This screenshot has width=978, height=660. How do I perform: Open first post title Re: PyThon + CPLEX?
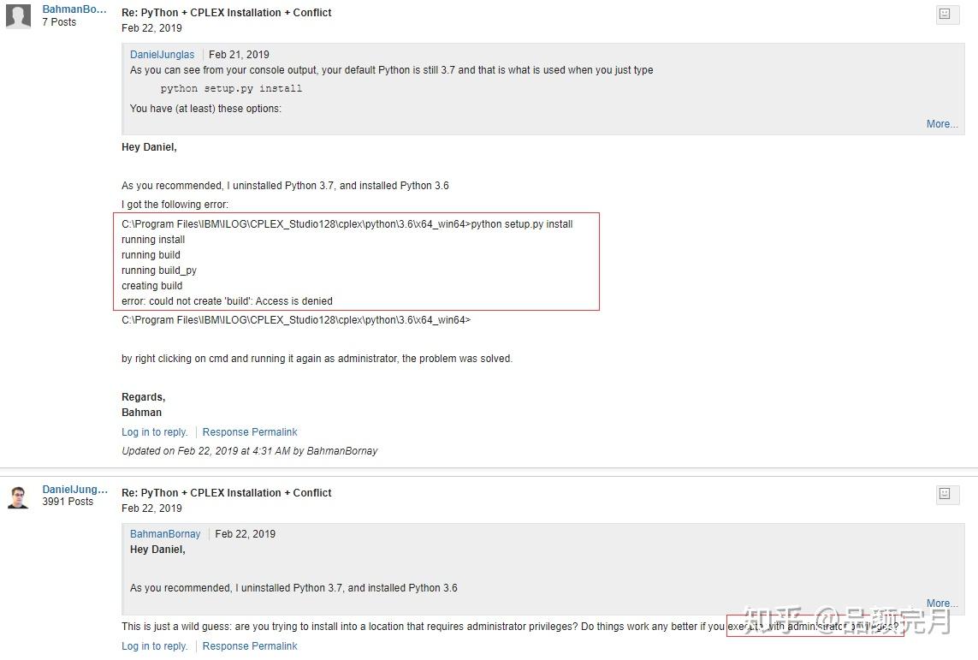227,13
